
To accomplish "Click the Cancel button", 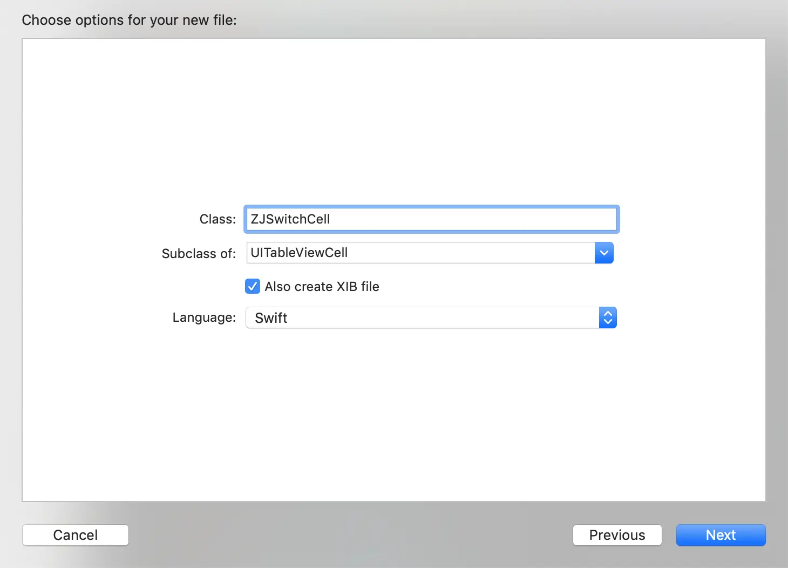I will click(76, 535).
